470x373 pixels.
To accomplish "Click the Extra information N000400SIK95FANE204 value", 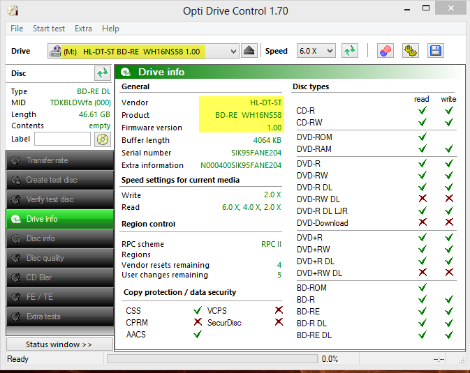I will (x=241, y=165).
